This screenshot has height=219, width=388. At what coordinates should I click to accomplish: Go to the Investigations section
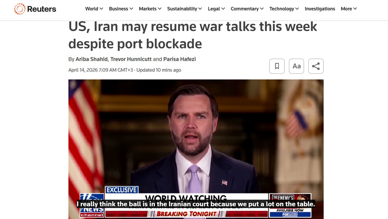pyautogui.click(x=320, y=9)
